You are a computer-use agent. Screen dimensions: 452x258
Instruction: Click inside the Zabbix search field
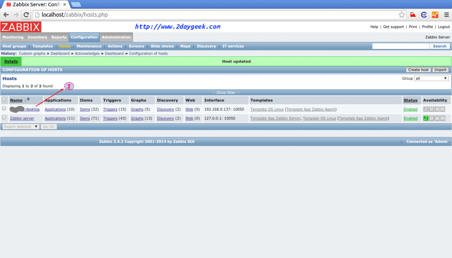tap(401, 46)
